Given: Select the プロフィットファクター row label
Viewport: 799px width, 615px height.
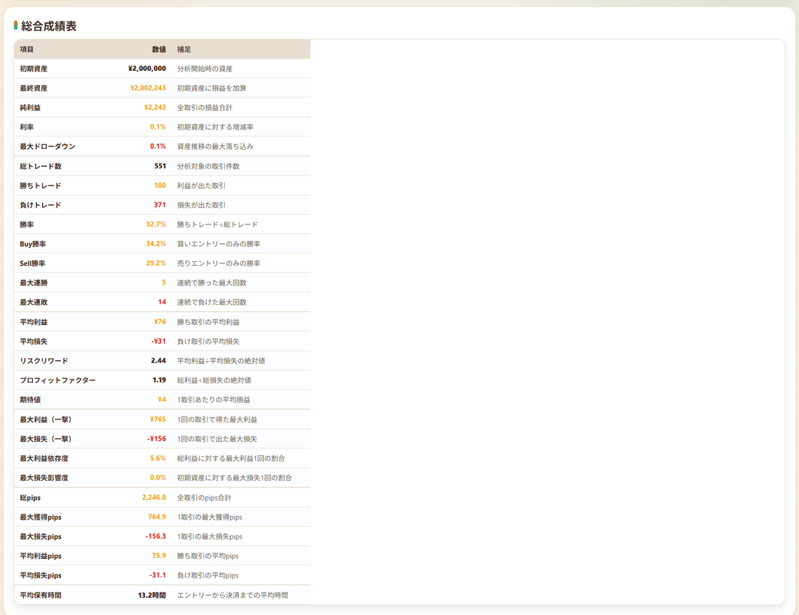Looking at the screenshot, I should tap(58, 380).
